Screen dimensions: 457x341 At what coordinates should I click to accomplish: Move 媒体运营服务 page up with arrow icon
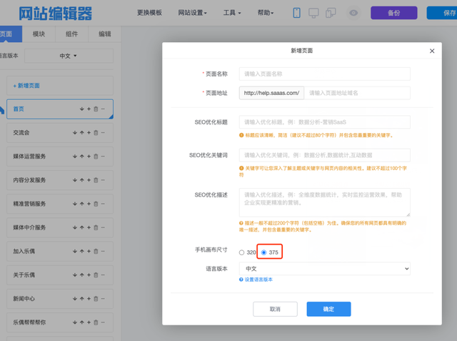pos(82,157)
